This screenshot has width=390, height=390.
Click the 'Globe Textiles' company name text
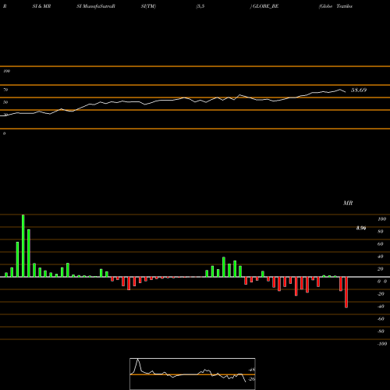pyautogui.click(x=335, y=6)
